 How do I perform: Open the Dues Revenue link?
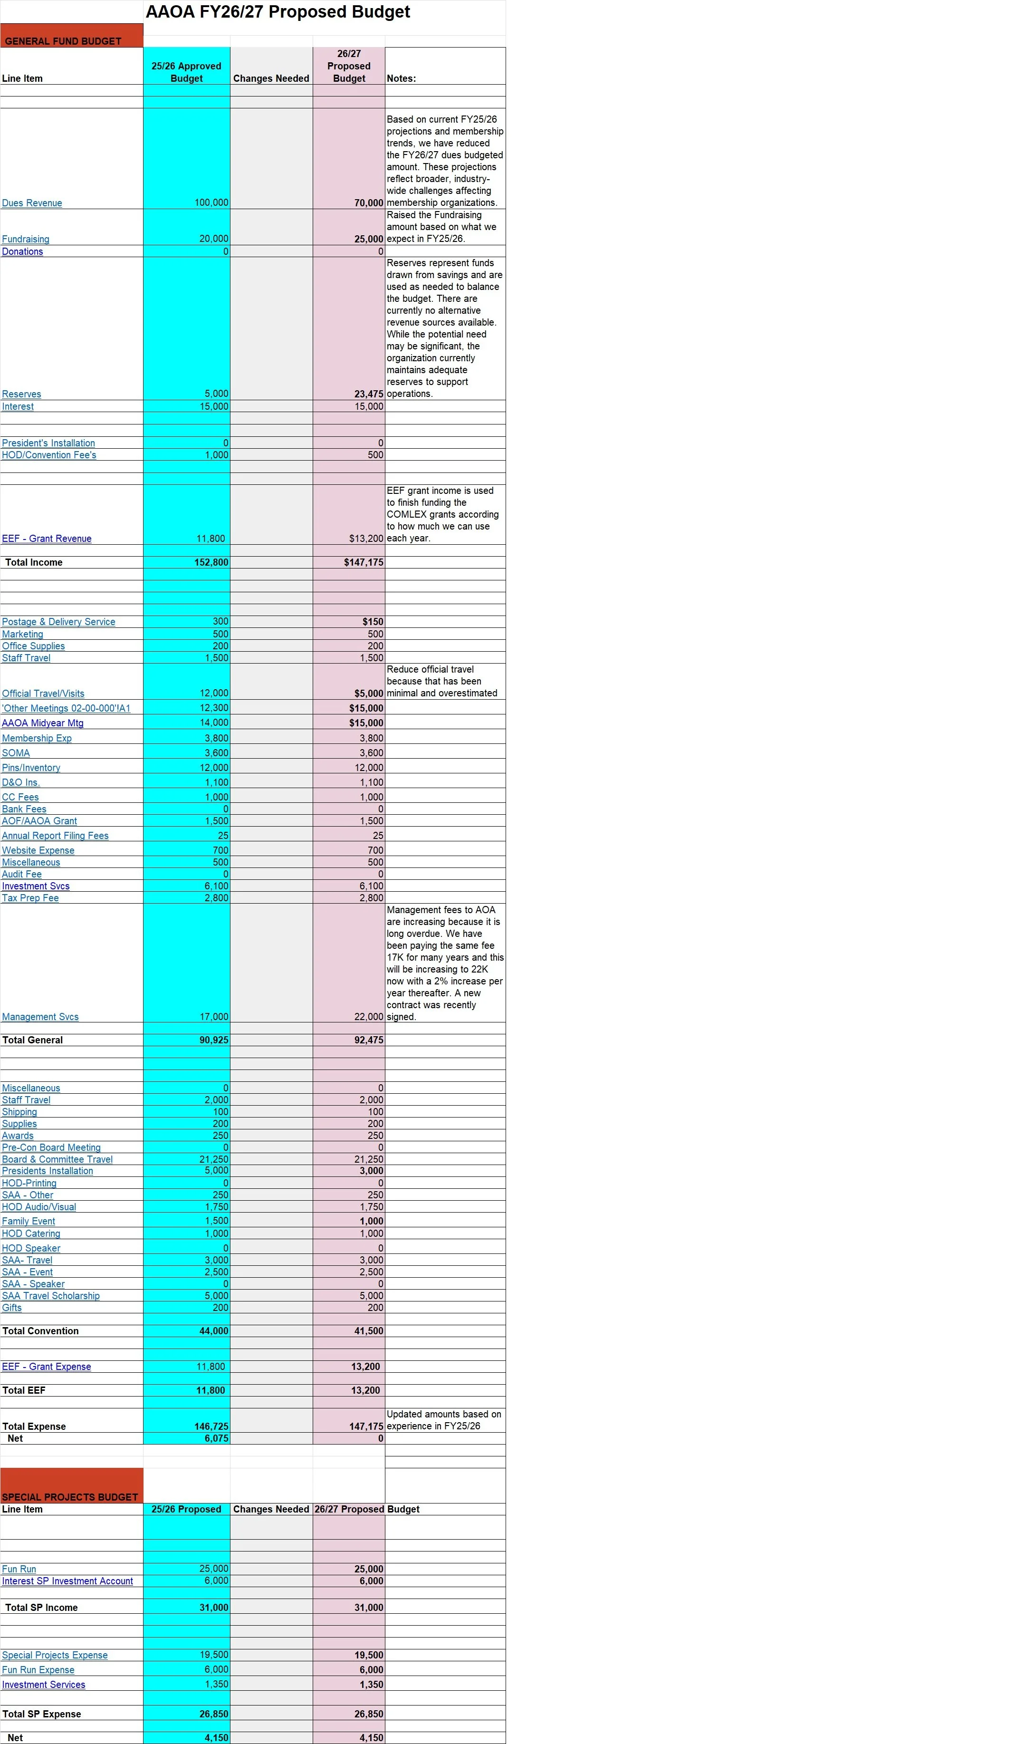pos(32,203)
